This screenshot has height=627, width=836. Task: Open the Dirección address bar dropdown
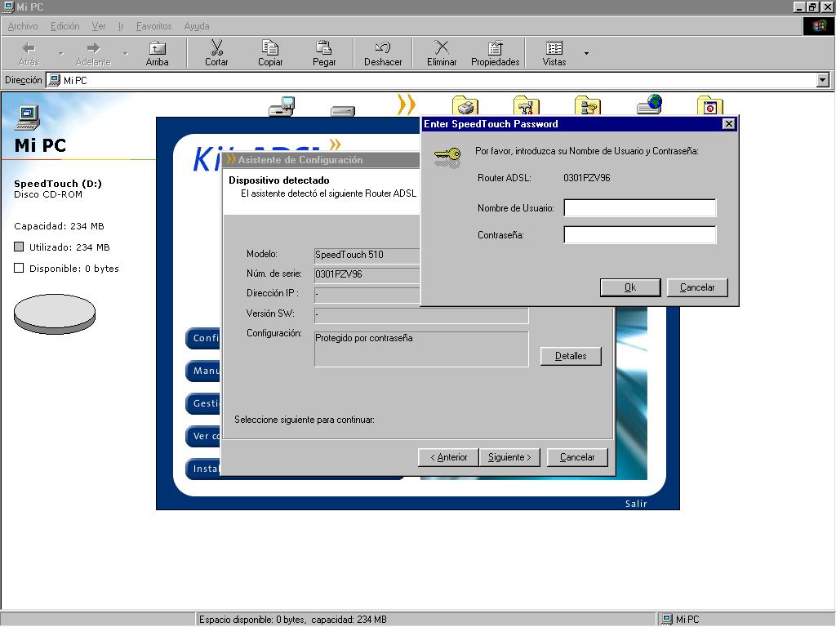click(x=823, y=81)
